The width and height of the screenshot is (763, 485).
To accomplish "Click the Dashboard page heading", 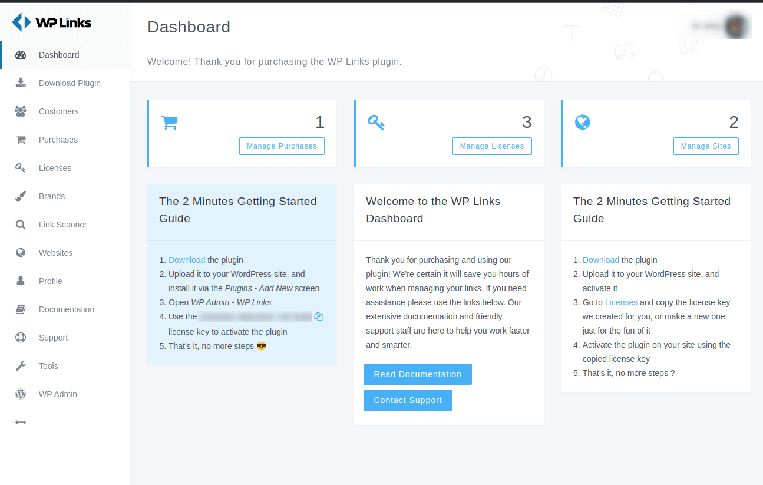I will coord(189,27).
